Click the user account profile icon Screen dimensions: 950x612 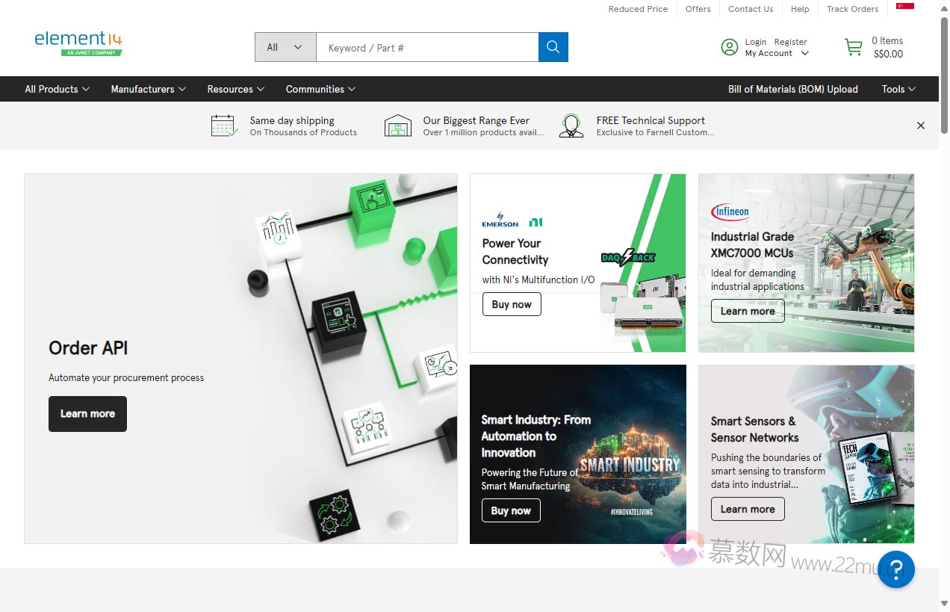729,47
